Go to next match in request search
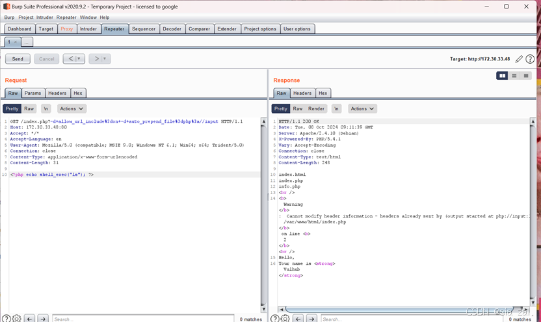Viewport: 541px width, 322px height. 43,319
